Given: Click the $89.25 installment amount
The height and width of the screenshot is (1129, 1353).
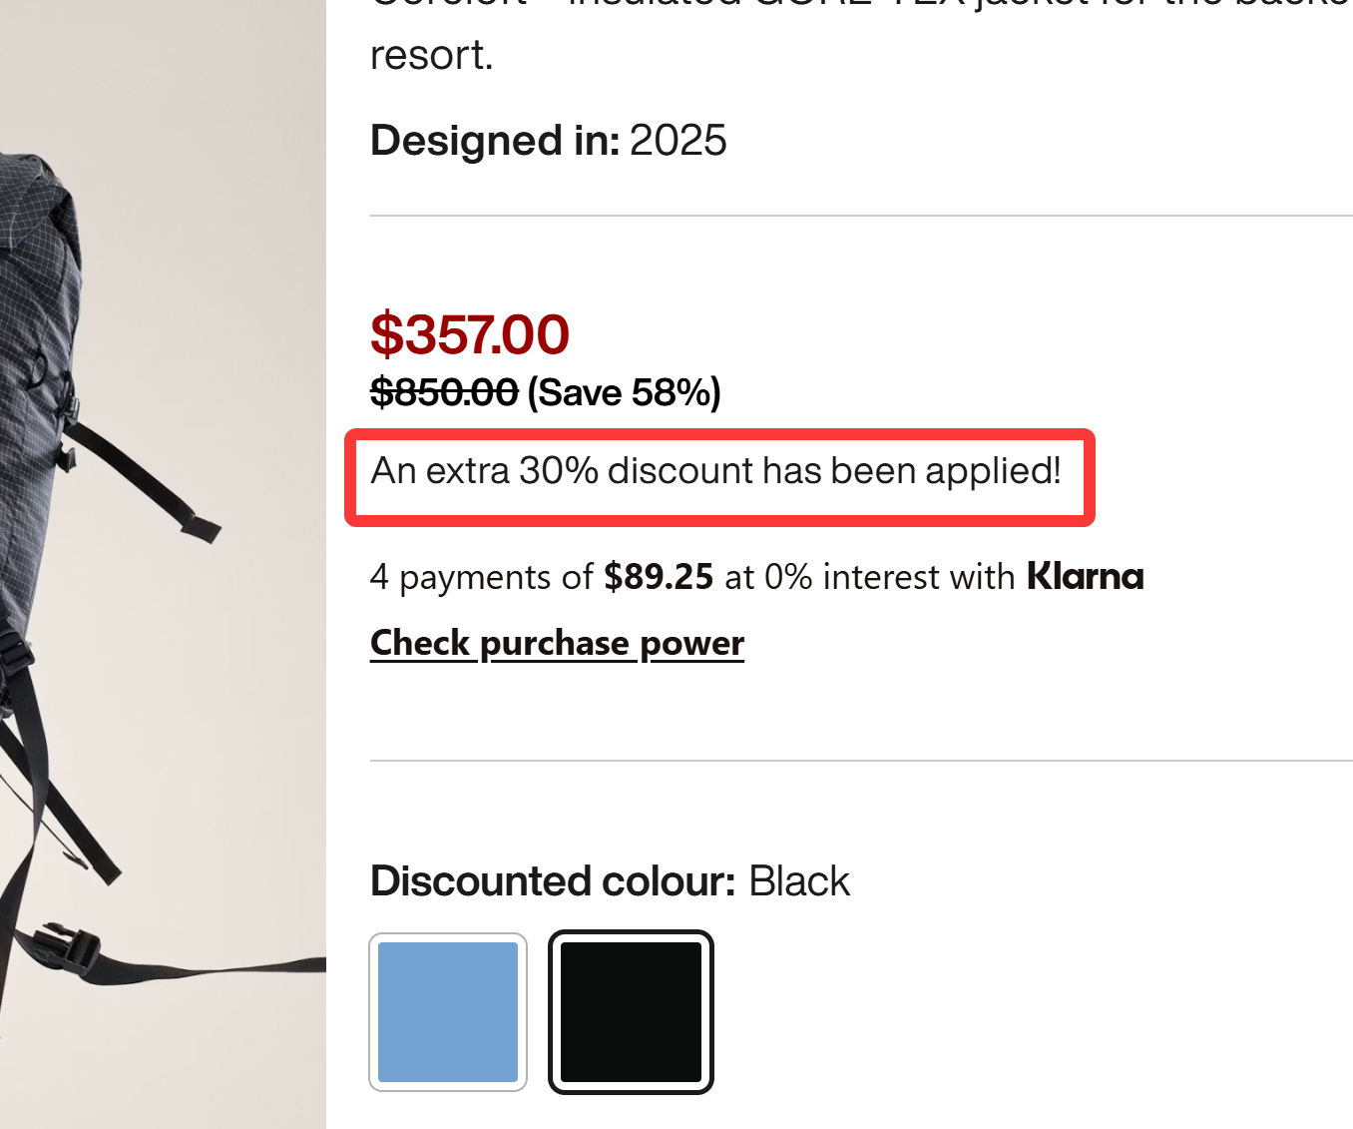Looking at the screenshot, I should coord(659,577).
